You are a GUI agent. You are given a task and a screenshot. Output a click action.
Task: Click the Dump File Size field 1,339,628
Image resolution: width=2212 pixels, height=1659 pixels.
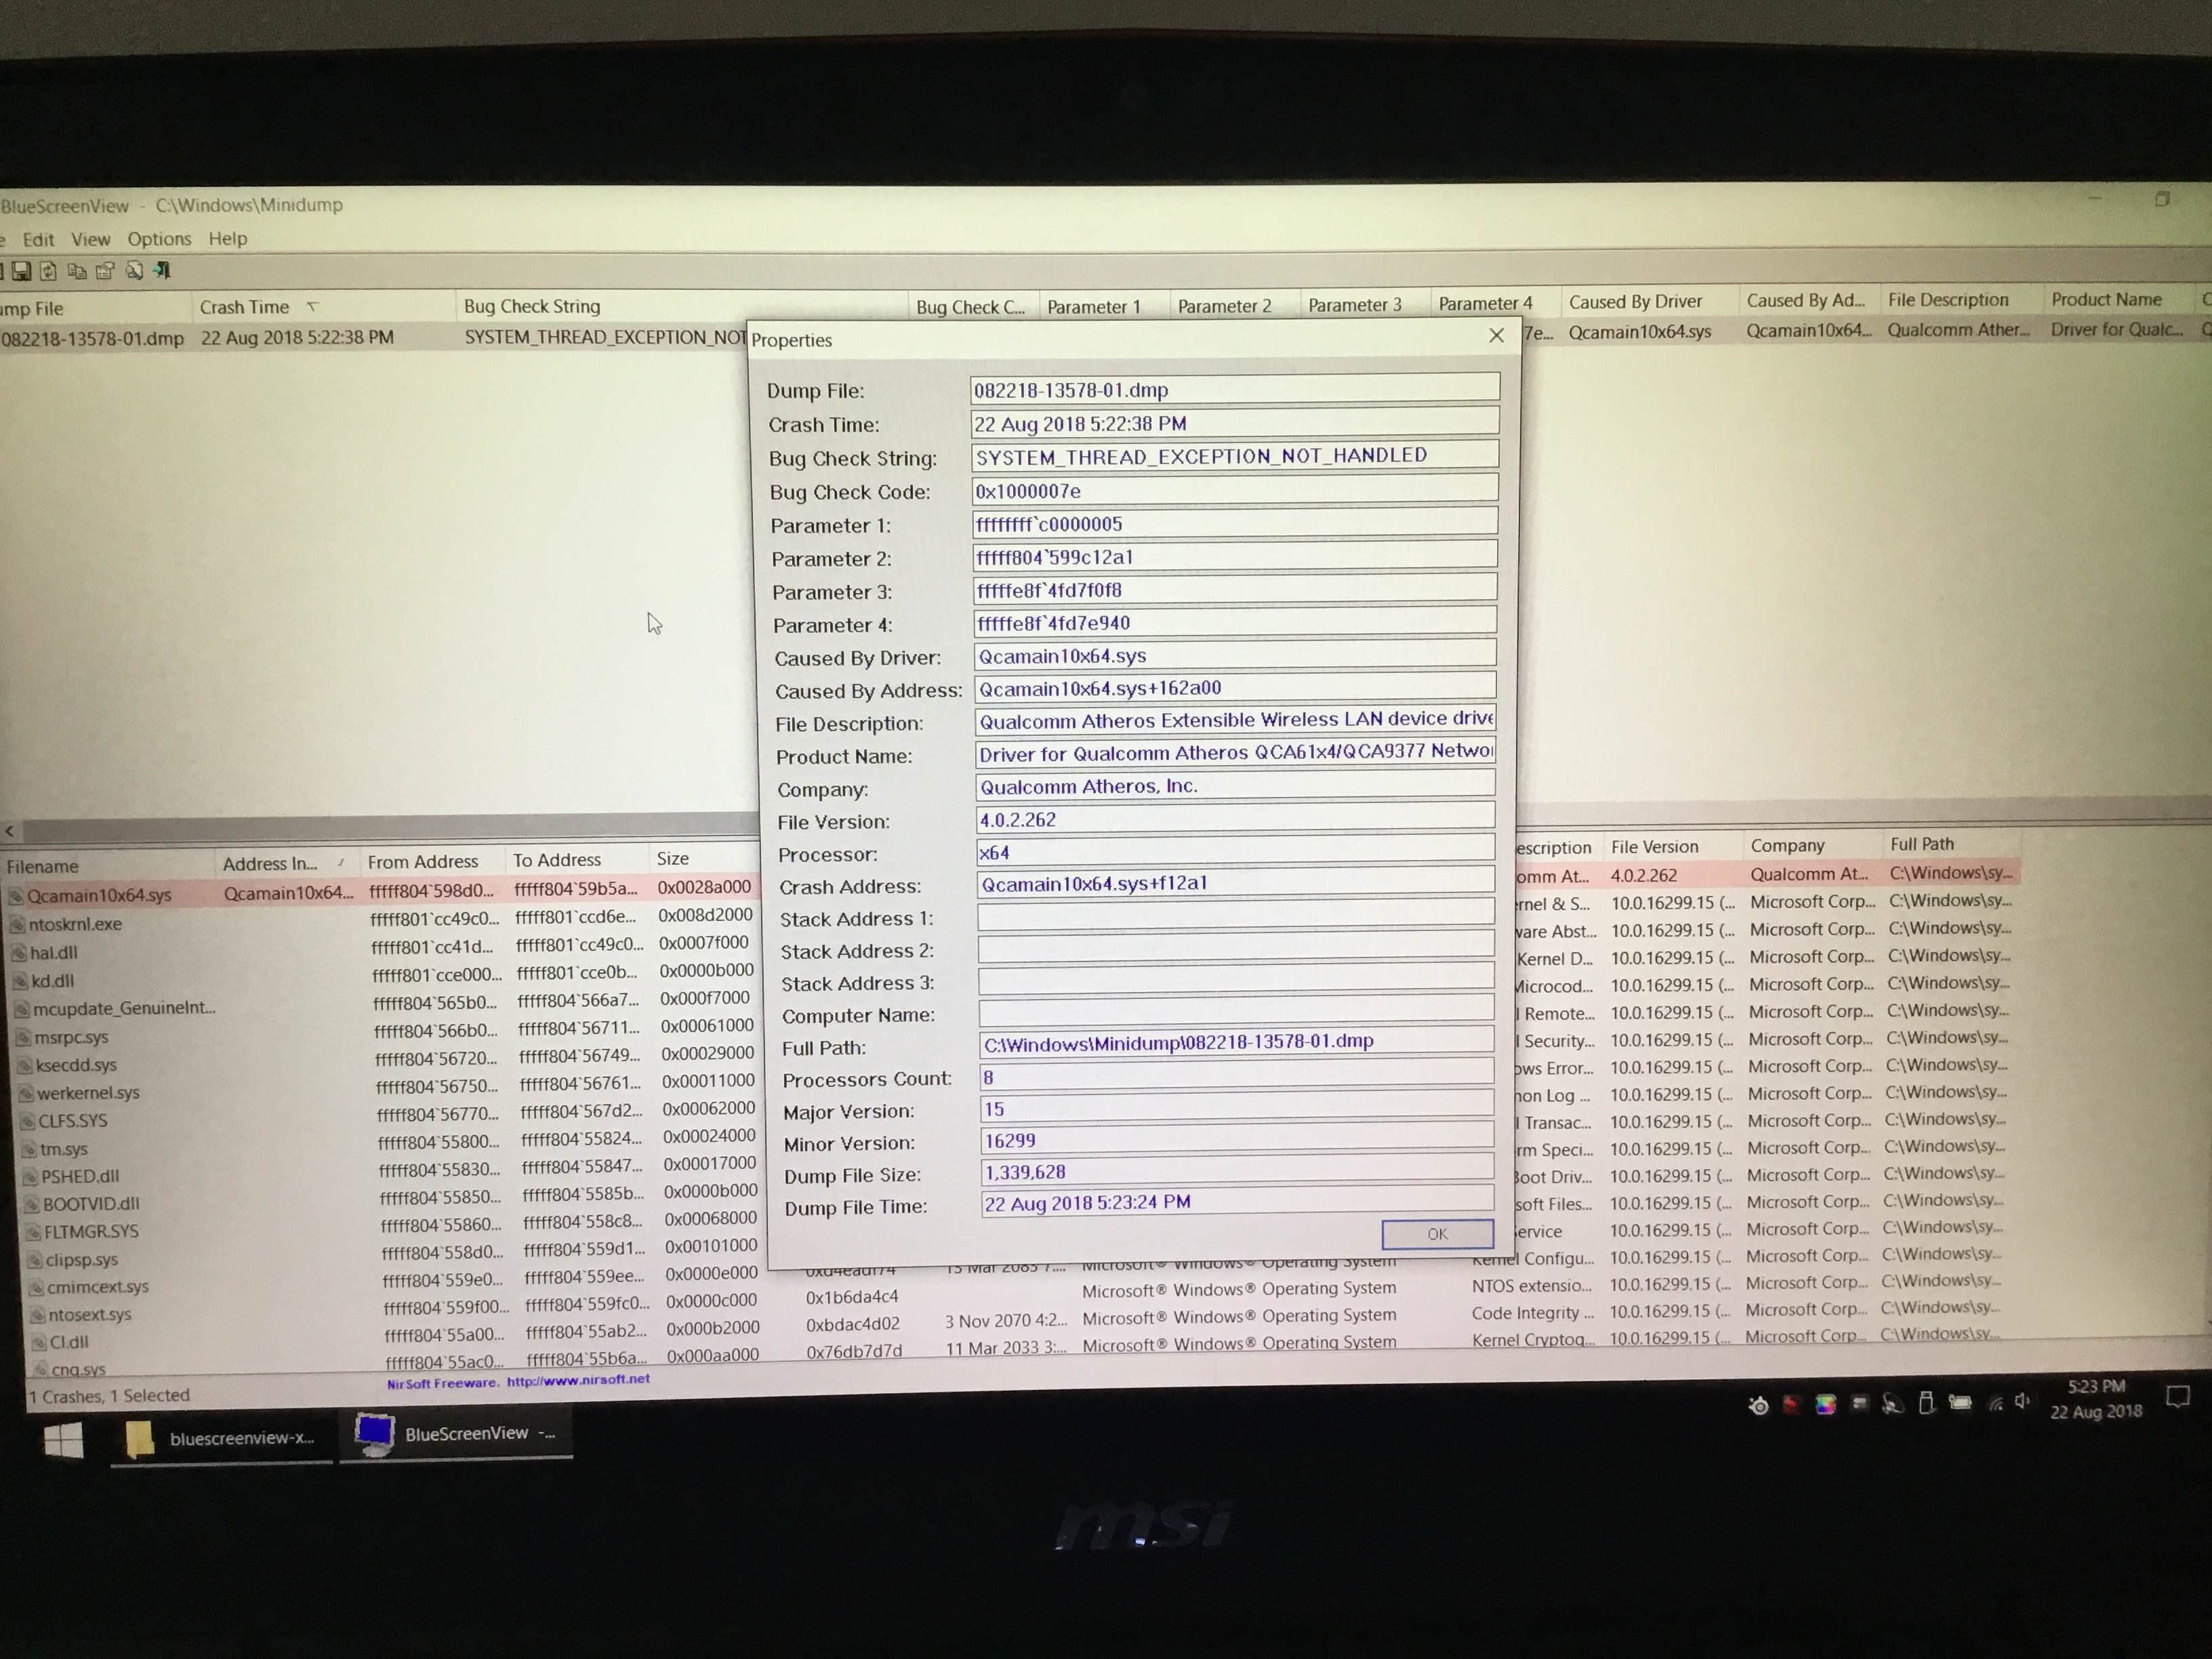(x=1236, y=1171)
